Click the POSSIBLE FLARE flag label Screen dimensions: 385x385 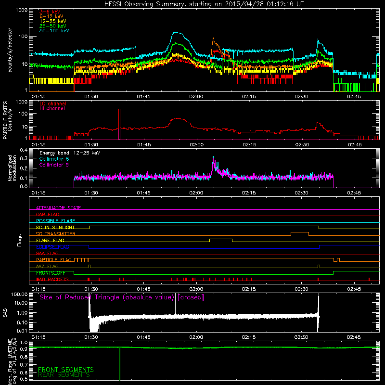coord(55,221)
